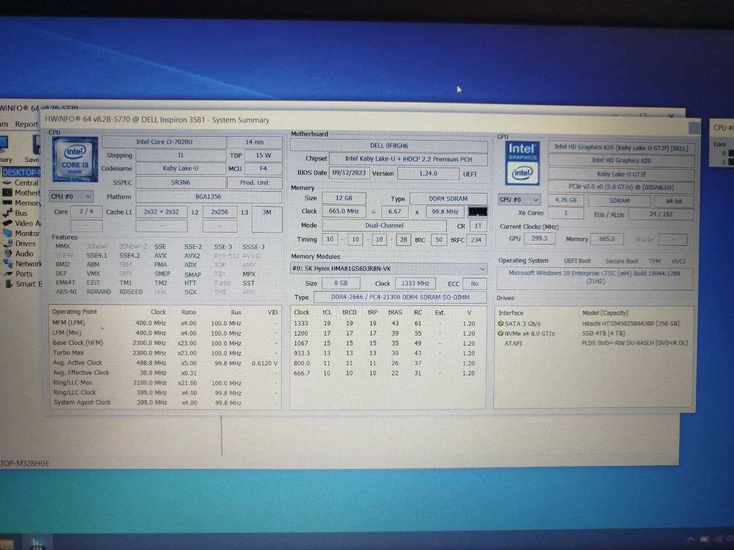Click the Intel Core i3 CPU logo
Screen dimensions: 734x550
[x=75, y=160]
